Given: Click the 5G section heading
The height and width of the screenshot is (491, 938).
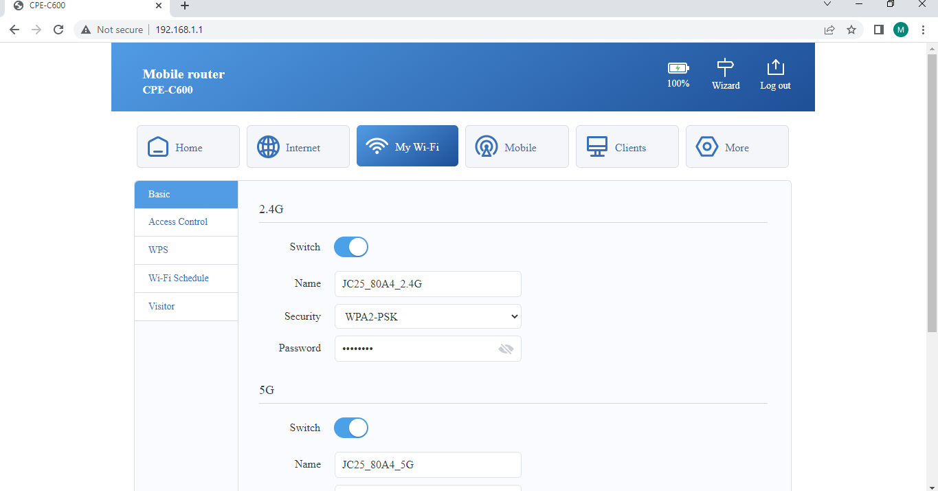Looking at the screenshot, I should 267,390.
